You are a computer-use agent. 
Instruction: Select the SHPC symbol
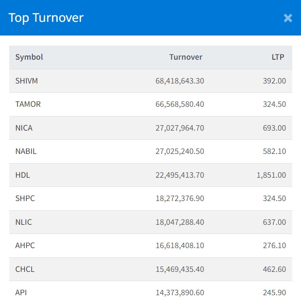click(x=25, y=199)
